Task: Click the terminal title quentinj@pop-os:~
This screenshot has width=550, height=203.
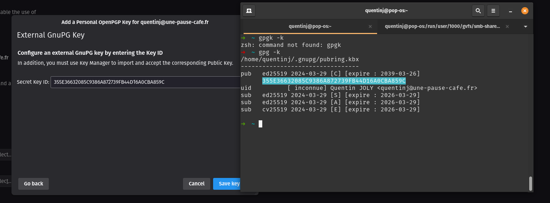Action: coord(386,11)
